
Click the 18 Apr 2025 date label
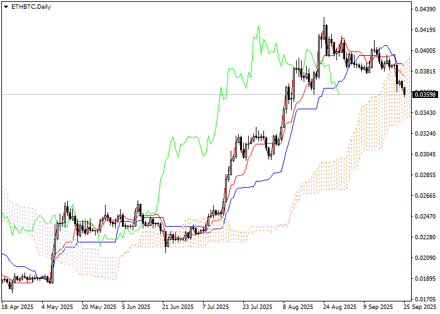pos(18,307)
